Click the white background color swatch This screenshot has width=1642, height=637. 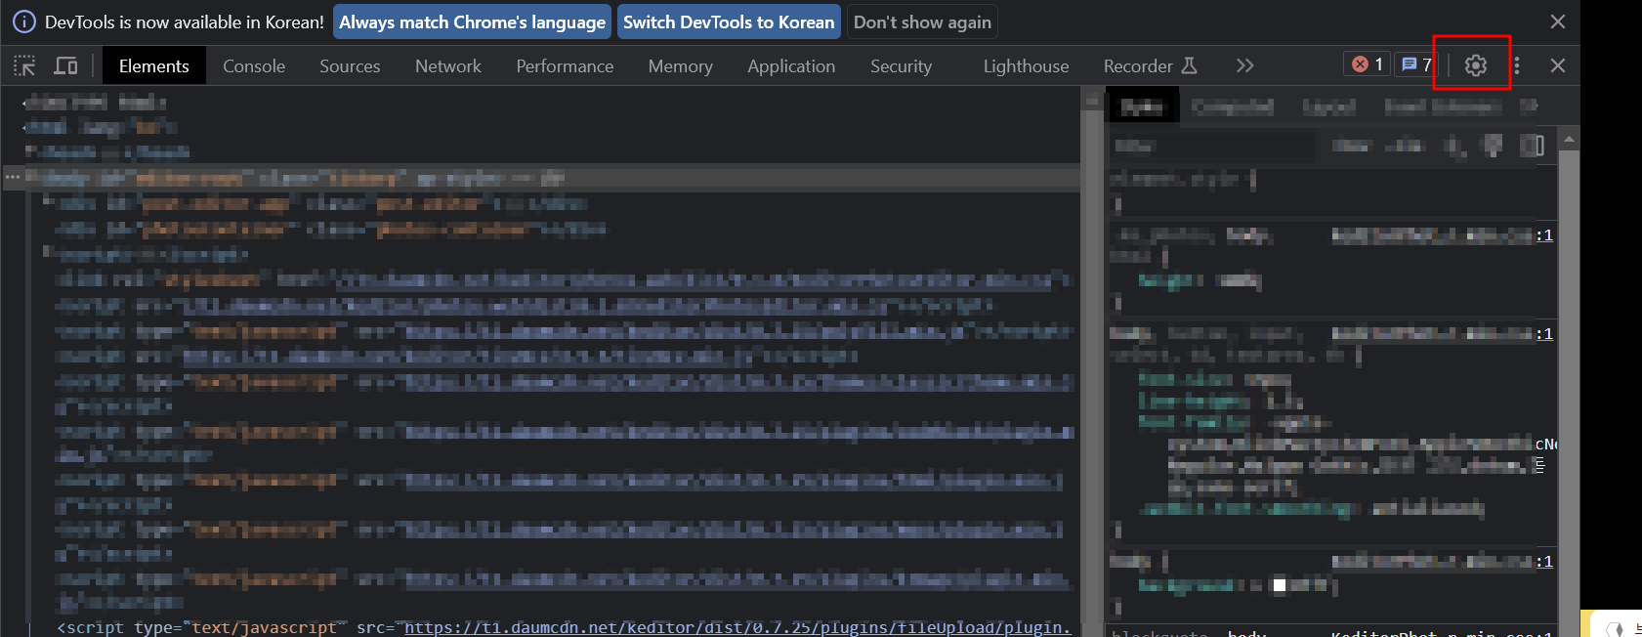[x=1280, y=585]
